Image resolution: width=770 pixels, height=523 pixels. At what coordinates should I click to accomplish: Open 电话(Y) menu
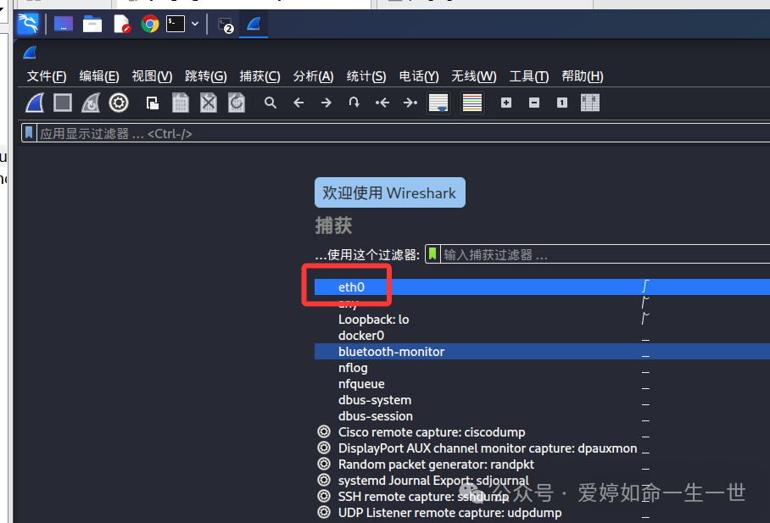click(419, 76)
